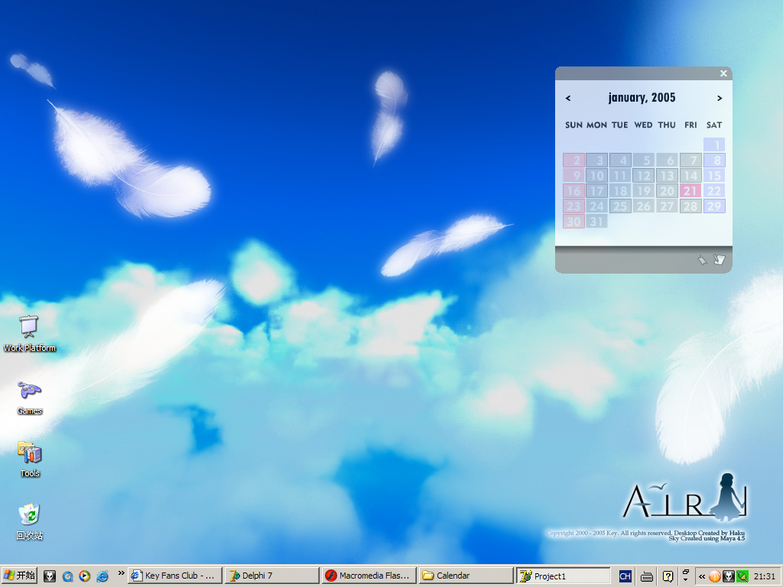The image size is (783, 587).
Task: Click the keyboard icon in language bar
Action: tap(647, 576)
